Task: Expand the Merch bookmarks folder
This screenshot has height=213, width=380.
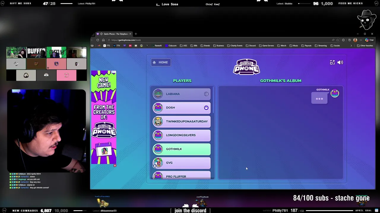Action: (x=282, y=46)
